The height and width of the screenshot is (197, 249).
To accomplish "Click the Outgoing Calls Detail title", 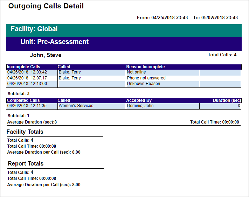I will [x=46, y=6].
